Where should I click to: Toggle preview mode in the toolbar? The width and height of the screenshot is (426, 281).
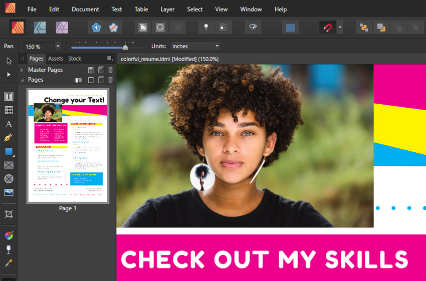click(253, 28)
